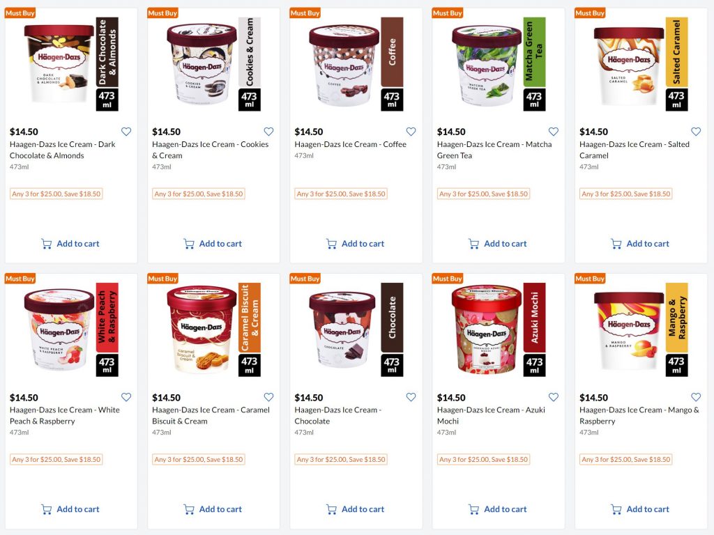The image size is (714, 535).
Task: Add Salted Caramel ice cream to cart
Action: 640,244
